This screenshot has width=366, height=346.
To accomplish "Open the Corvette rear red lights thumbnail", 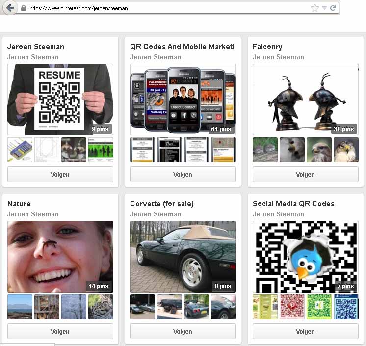I will 196,307.
